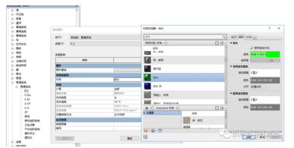Click the 隔汽层 dark sphere thumbnail
This screenshot has height=148, width=294.
(x=147, y=69)
